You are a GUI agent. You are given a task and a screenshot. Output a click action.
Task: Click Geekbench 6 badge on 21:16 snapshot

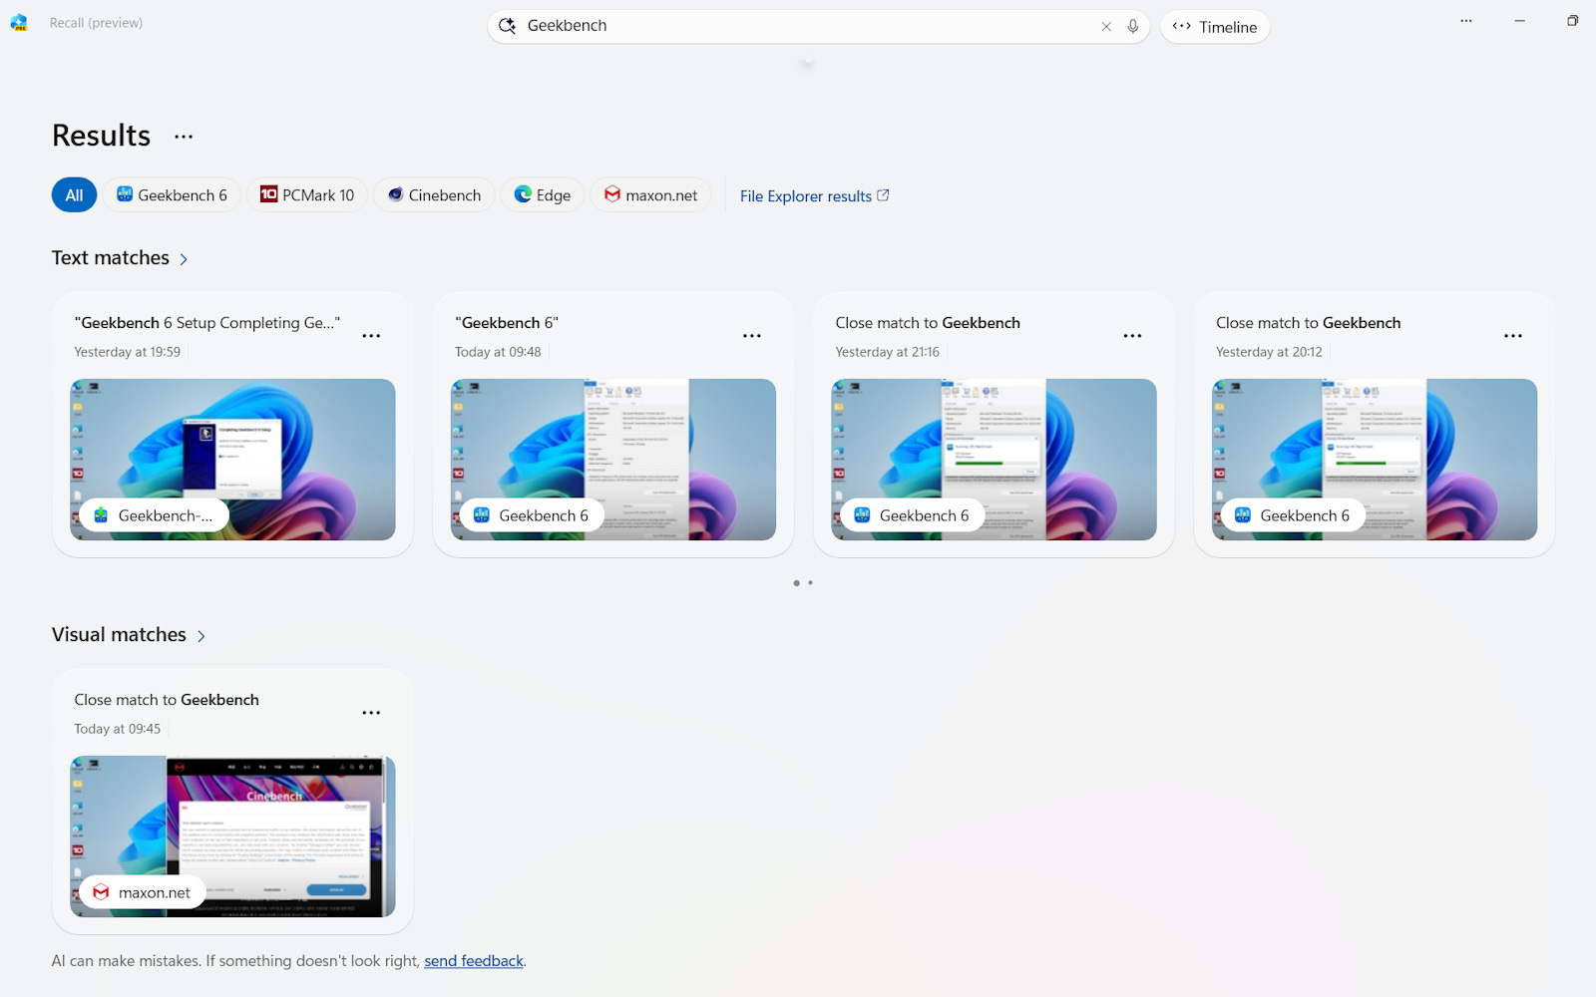click(x=913, y=515)
